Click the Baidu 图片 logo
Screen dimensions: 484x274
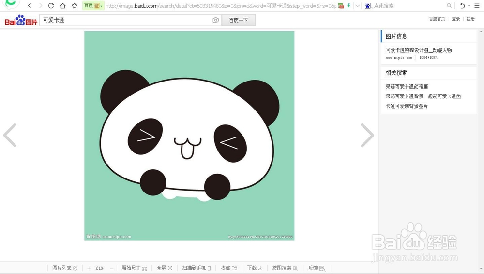(x=21, y=20)
